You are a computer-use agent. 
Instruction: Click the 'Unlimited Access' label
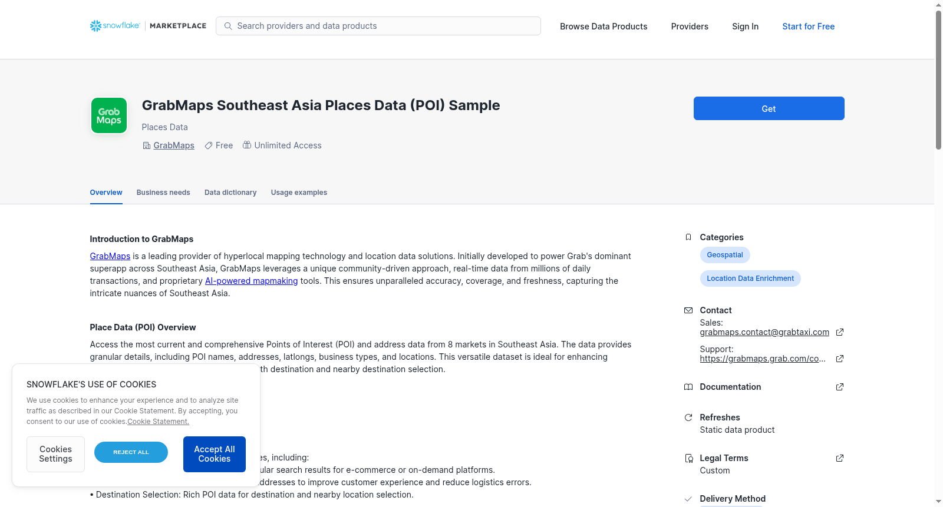pyautogui.click(x=288, y=145)
